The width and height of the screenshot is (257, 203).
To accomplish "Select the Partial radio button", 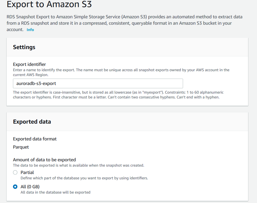I will pos(15,172).
